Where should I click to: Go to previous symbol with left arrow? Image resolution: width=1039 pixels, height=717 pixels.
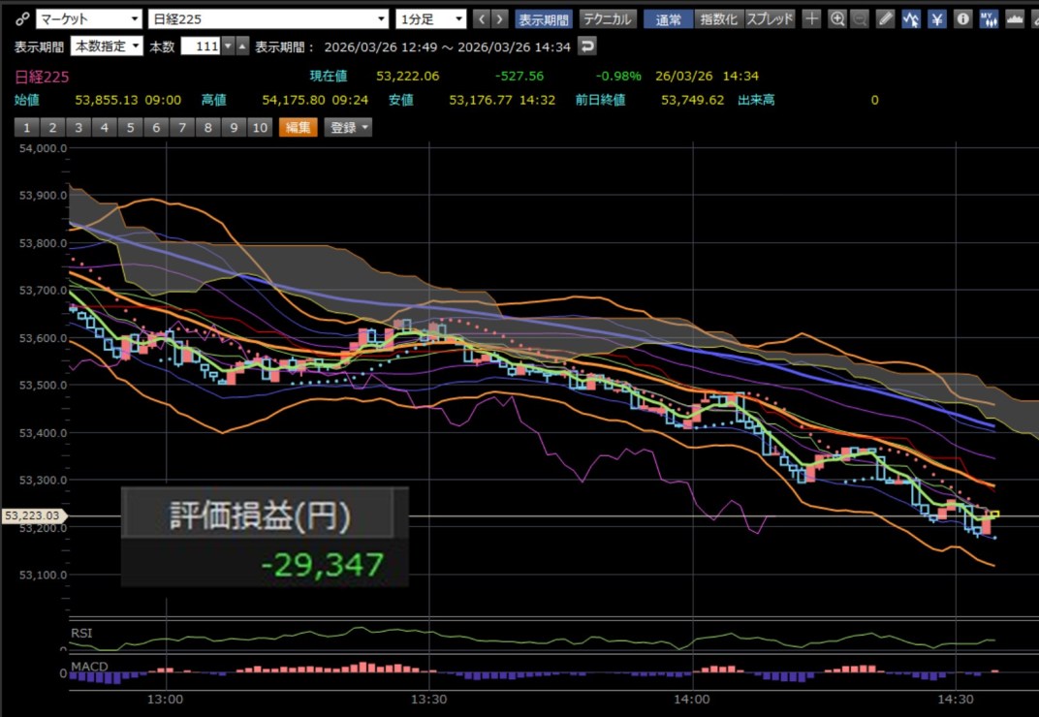coord(482,19)
